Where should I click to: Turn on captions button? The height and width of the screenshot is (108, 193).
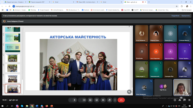[x=103, y=100]
